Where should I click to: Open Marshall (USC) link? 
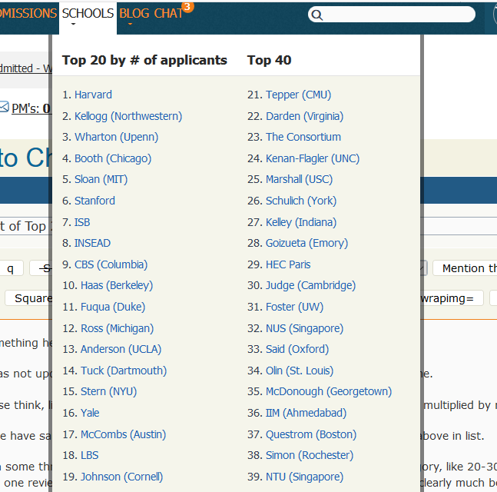coord(300,179)
